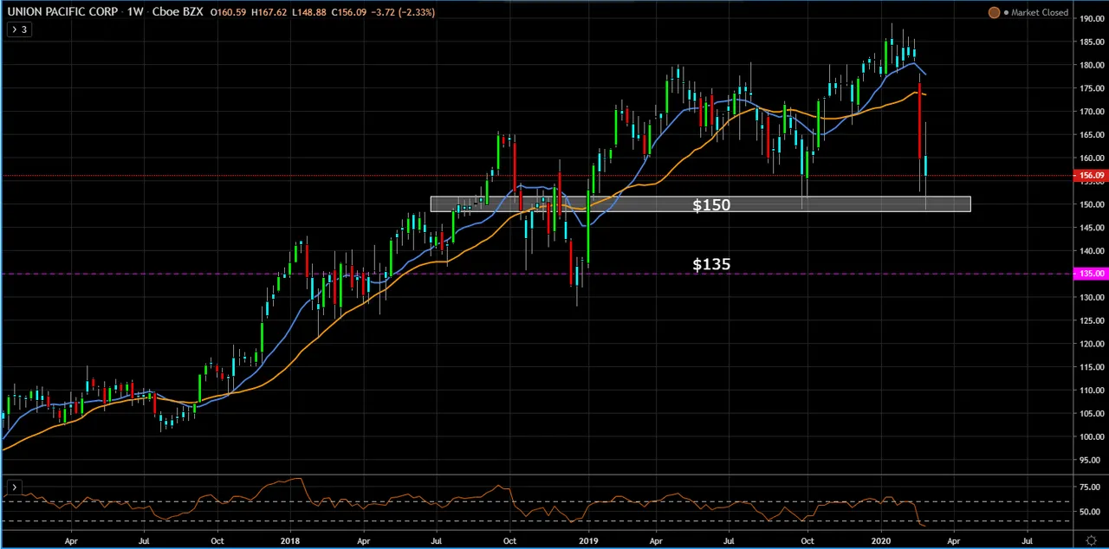1109x549 pixels.
Task: Click the 2019 time axis label
Action: 588,540
